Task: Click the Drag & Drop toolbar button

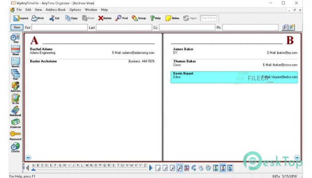Action: [x=208, y=18]
